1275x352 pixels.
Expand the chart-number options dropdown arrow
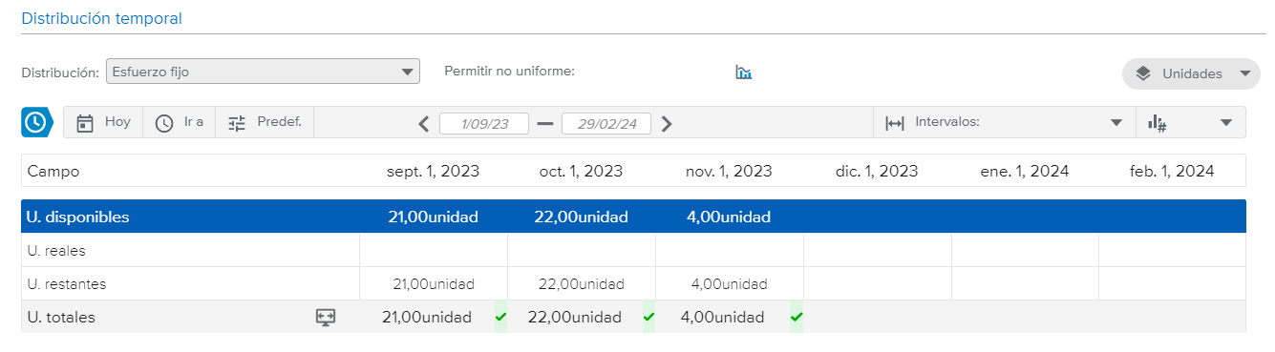pyautogui.click(x=1226, y=122)
